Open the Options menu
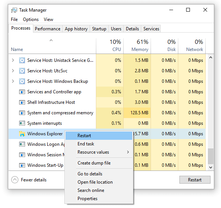Screen dimensions: 221x208 pos(31,19)
